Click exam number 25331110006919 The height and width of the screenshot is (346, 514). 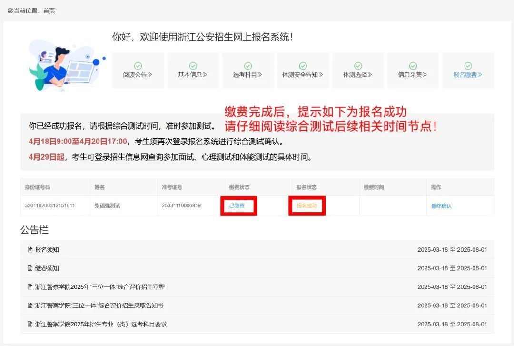click(x=181, y=205)
